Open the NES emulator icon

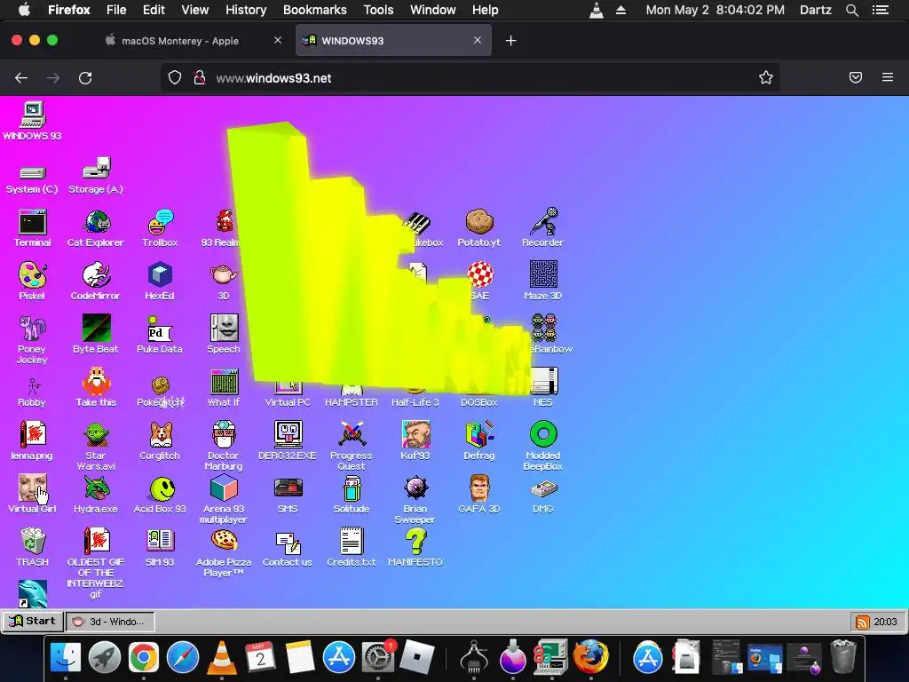click(543, 388)
